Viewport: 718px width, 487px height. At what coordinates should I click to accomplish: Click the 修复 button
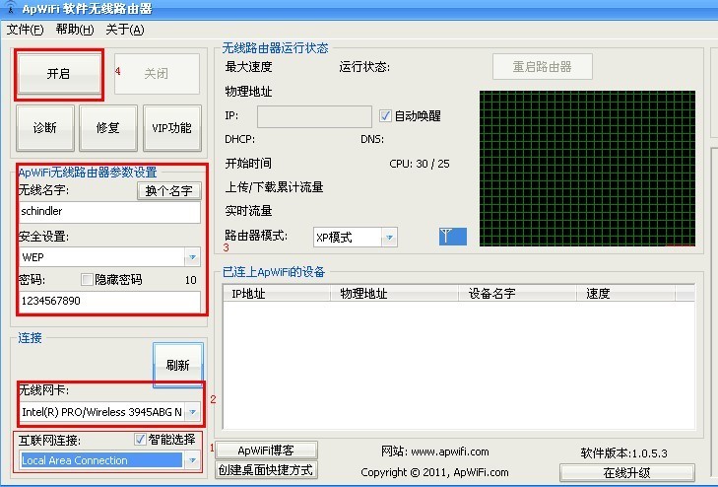click(108, 128)
